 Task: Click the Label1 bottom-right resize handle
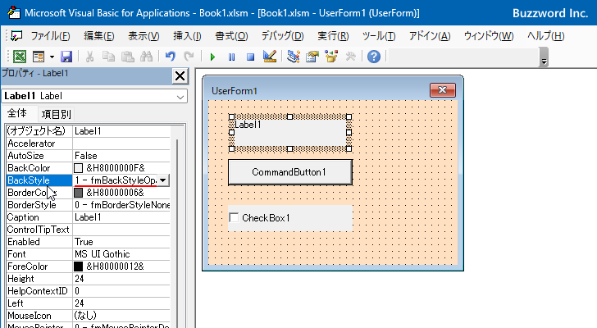(x=349, y=148)
